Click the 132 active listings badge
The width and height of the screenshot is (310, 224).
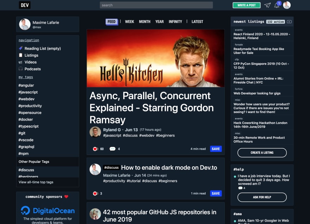click(275, 22)
